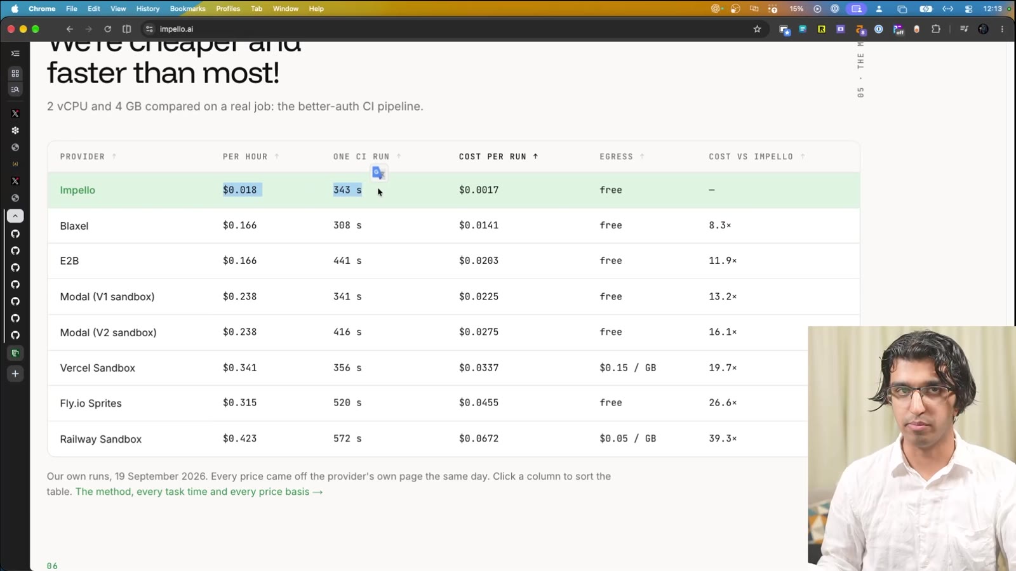Open the media control playlist icon

click(964, 29)
